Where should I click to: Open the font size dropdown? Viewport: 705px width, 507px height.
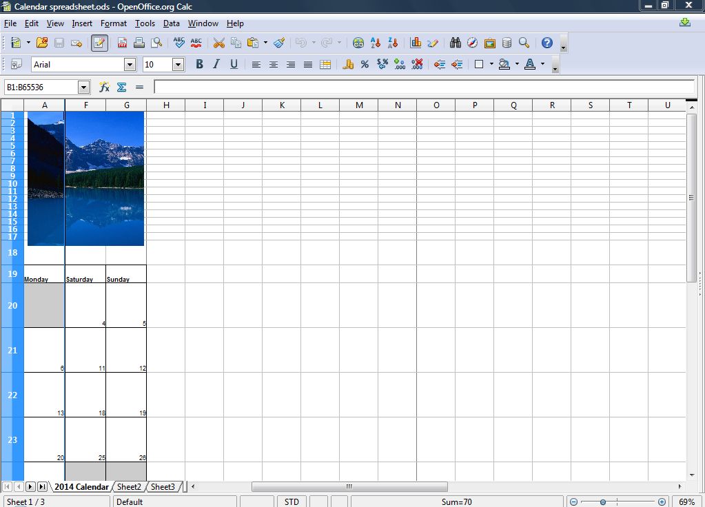178,64
